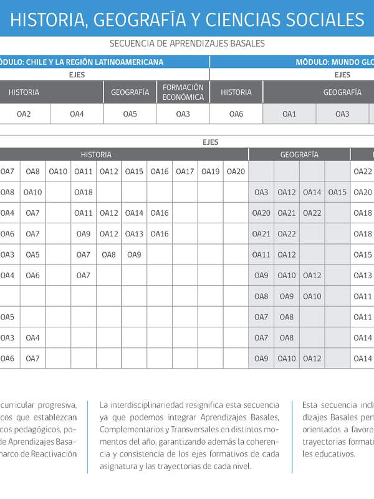The width and height of the screenshot is (374, 499).
Task: Click the GEOGRAFÍA header beside FORMACIÓN ECONÓMICA
Action: click(x=130, y=92)
